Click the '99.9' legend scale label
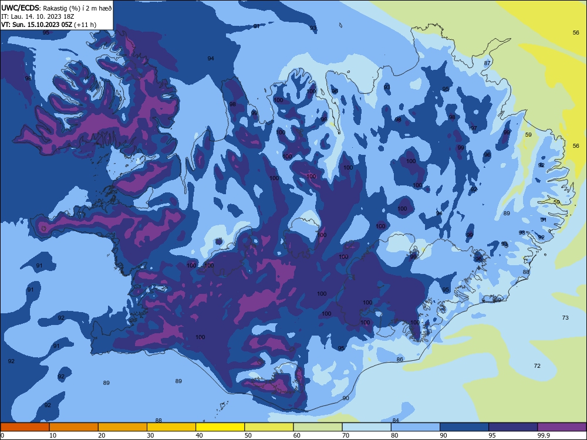The height and width of the screenshot is (440, 587). [x=544, y=435]
